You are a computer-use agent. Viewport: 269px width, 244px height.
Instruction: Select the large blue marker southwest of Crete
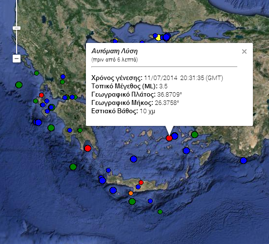coord(113,190)
